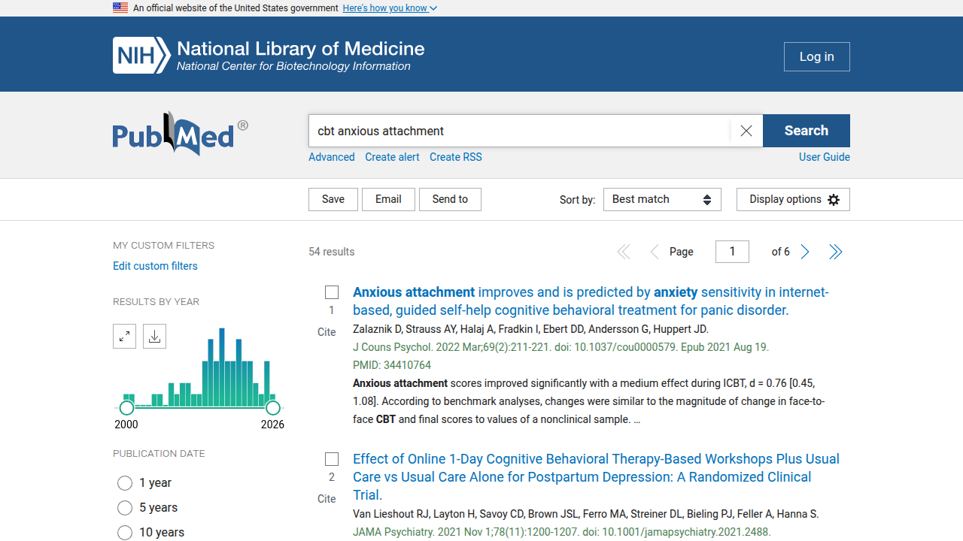The width and height of the screenshot is (963, 541).
Task: Click the Create alert link
Action: tap(393, 157)
